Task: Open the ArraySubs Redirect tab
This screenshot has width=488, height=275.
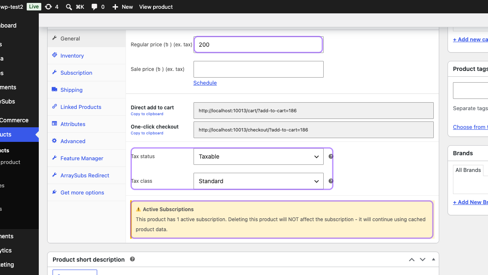Action: point(86,176)
